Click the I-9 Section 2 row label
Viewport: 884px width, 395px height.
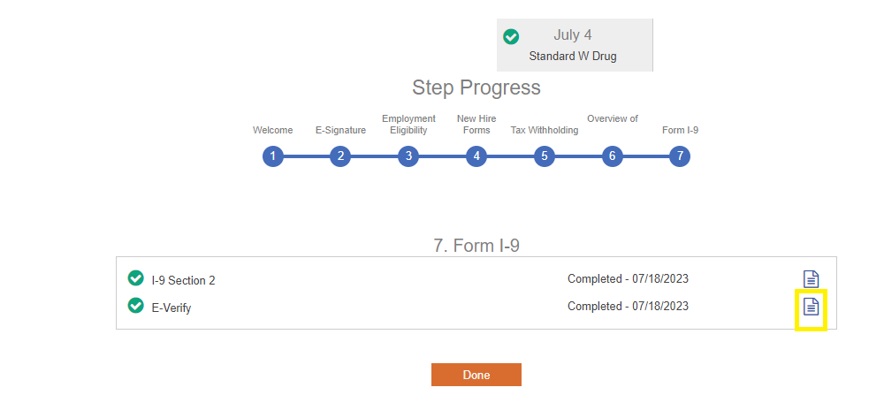183,281
